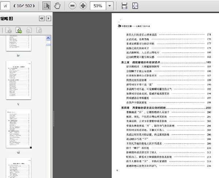Click the panel splitter grip handle

pyautogui.click(x=54, y=119)
